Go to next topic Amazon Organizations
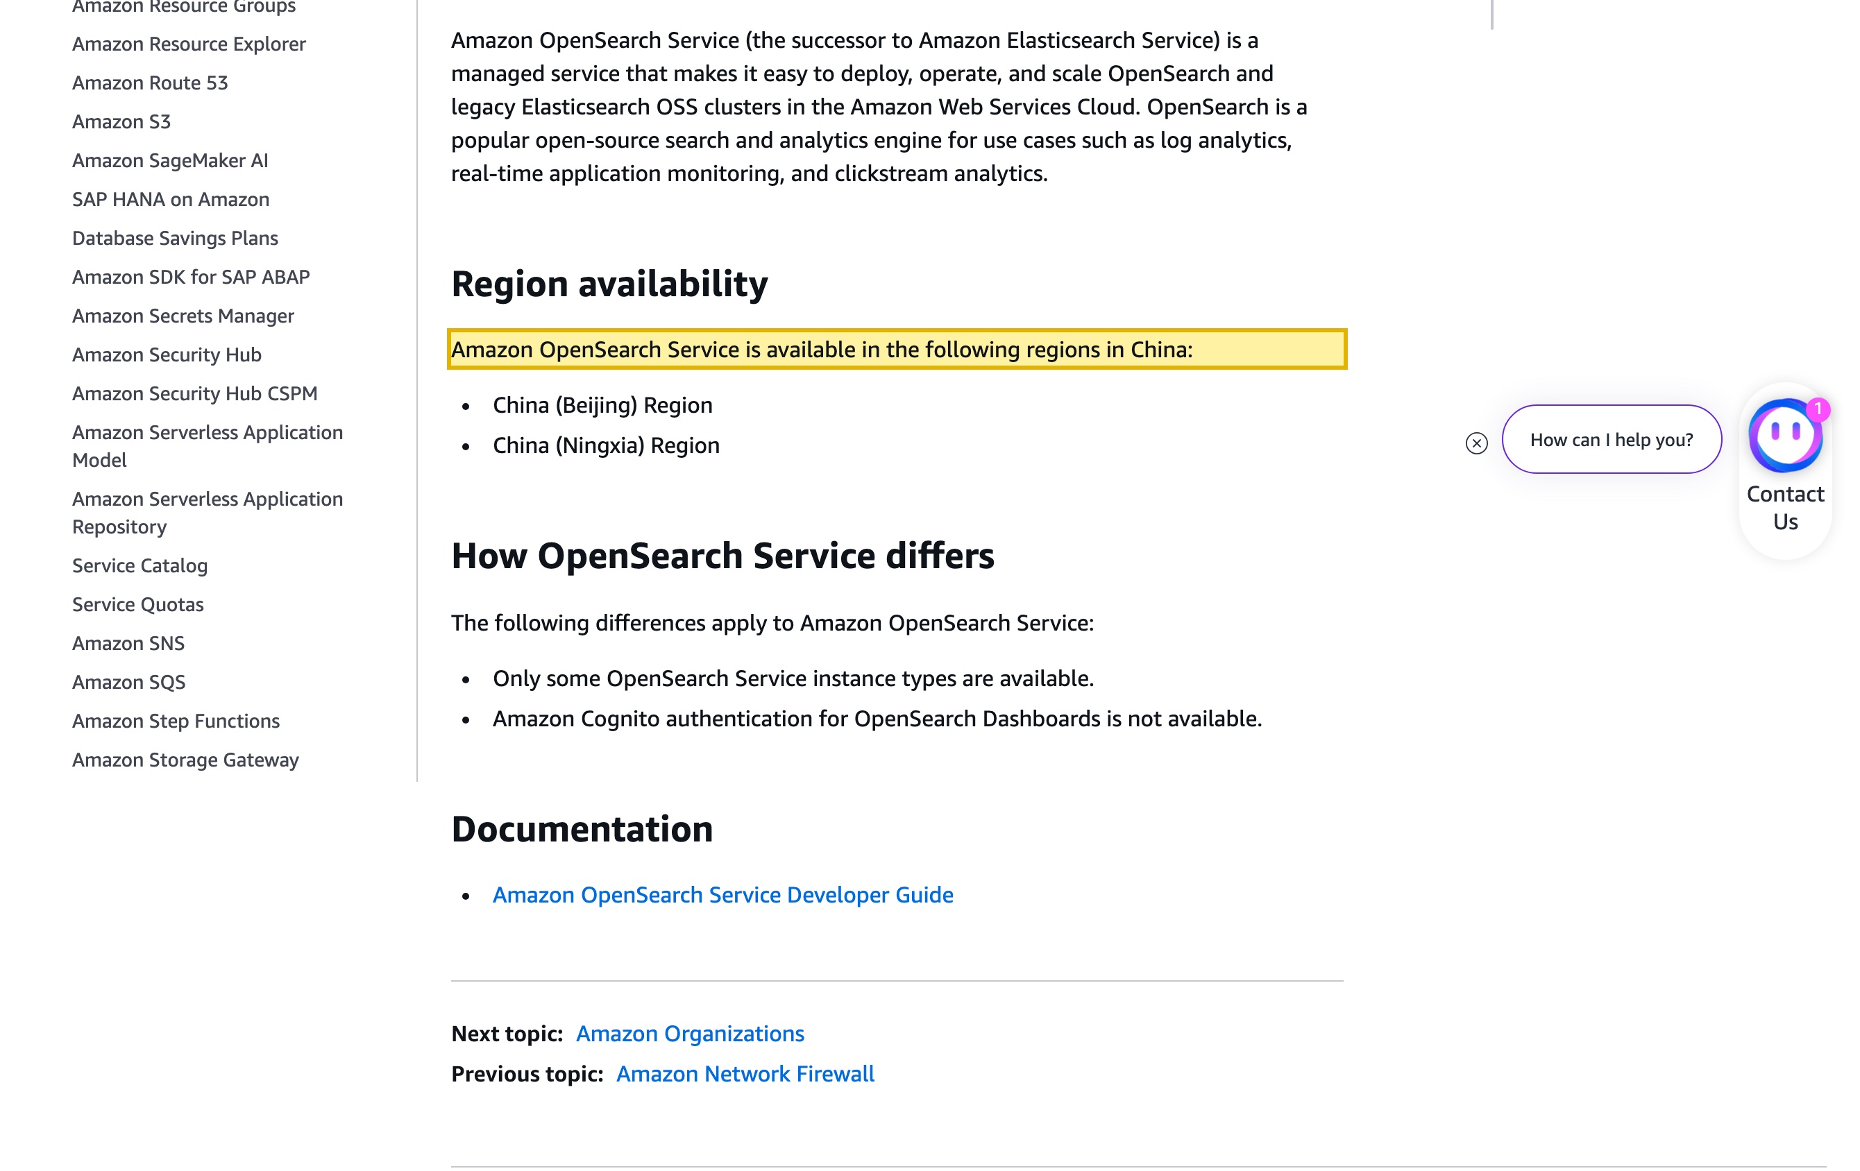 (x=690, y=1034)
